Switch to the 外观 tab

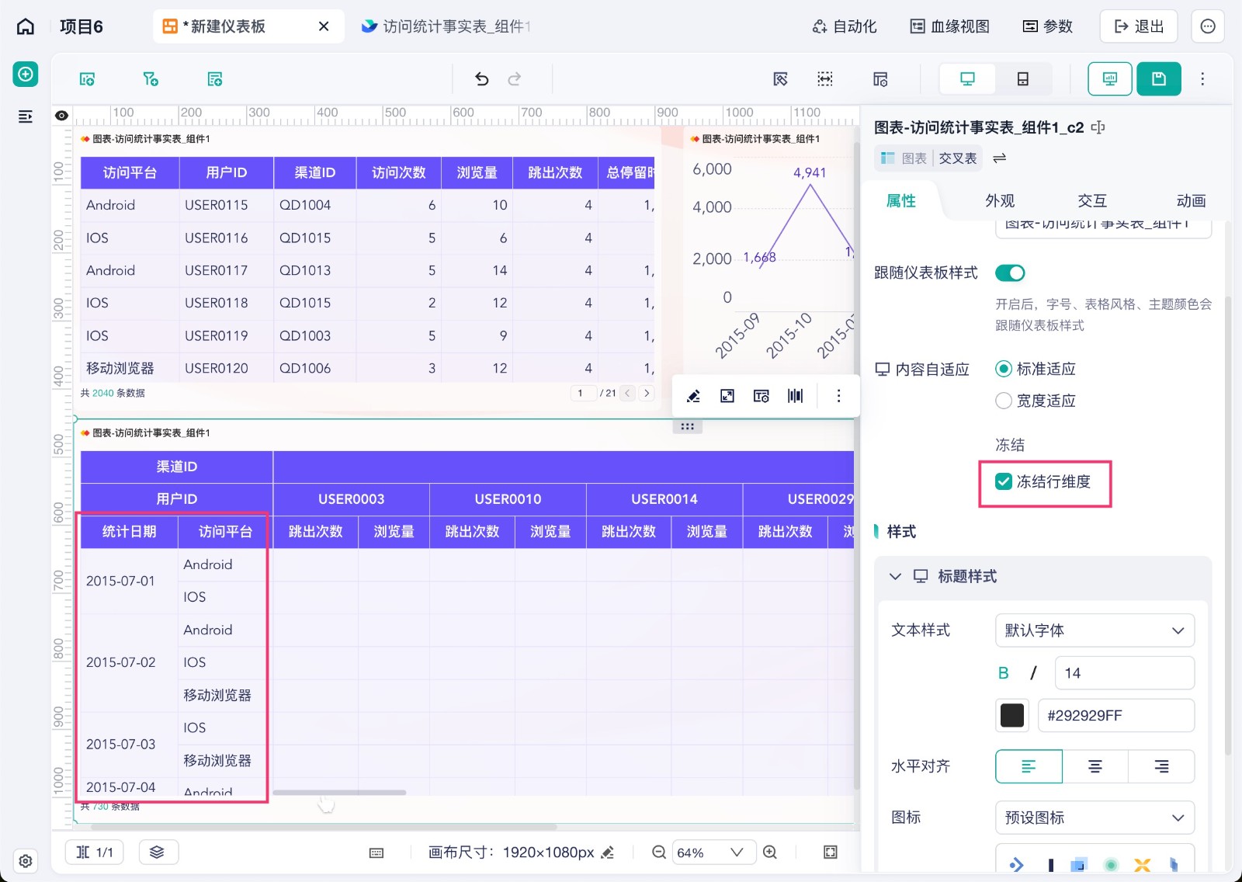[x=1000, y=201]
